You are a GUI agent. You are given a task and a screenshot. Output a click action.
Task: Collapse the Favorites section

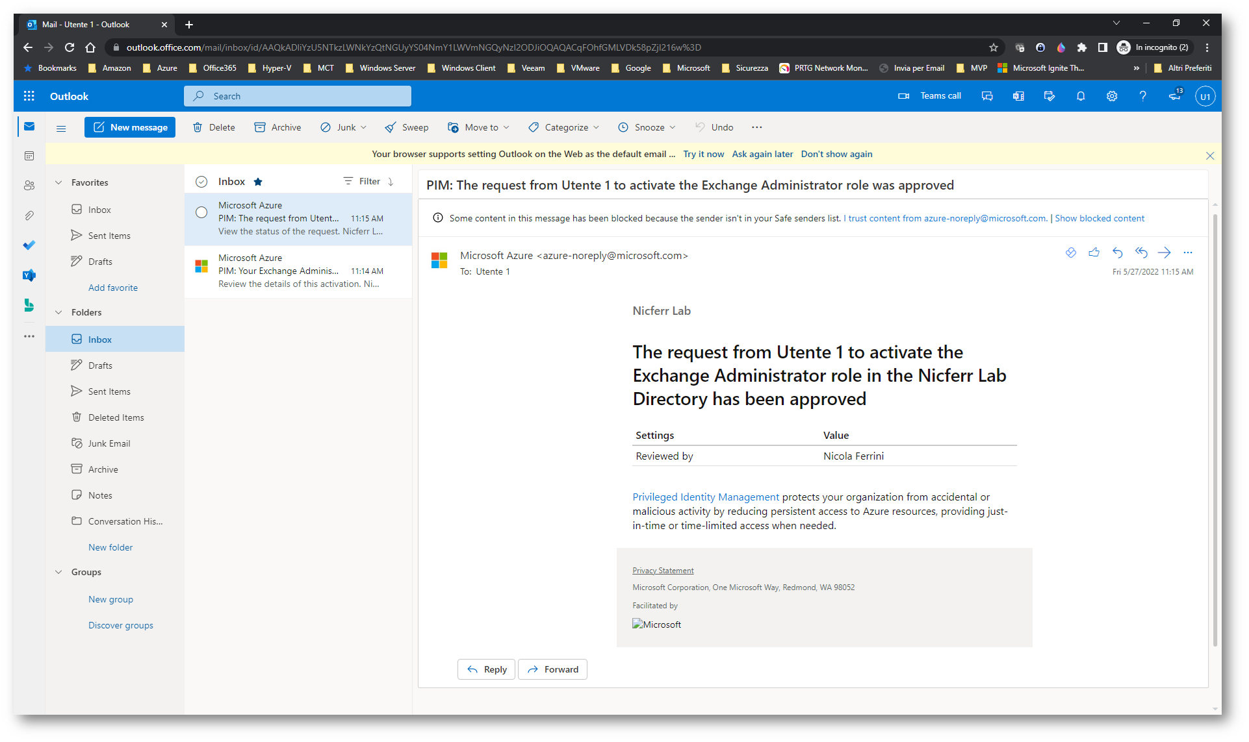pyautogui.click(x=58, y=182)
